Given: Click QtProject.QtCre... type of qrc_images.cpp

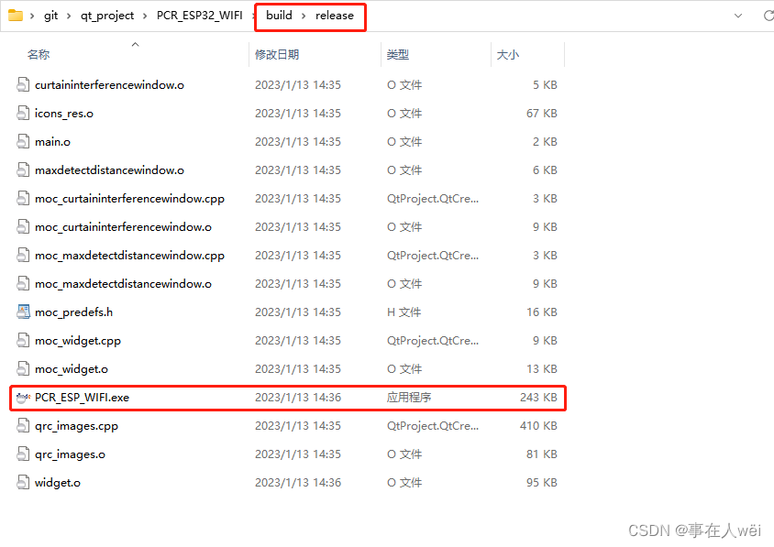Looking at the screenshot, I should [433, 426].
